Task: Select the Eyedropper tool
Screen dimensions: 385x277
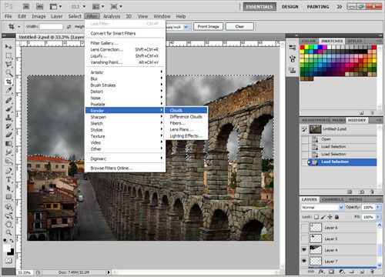Action: (8, 90)
